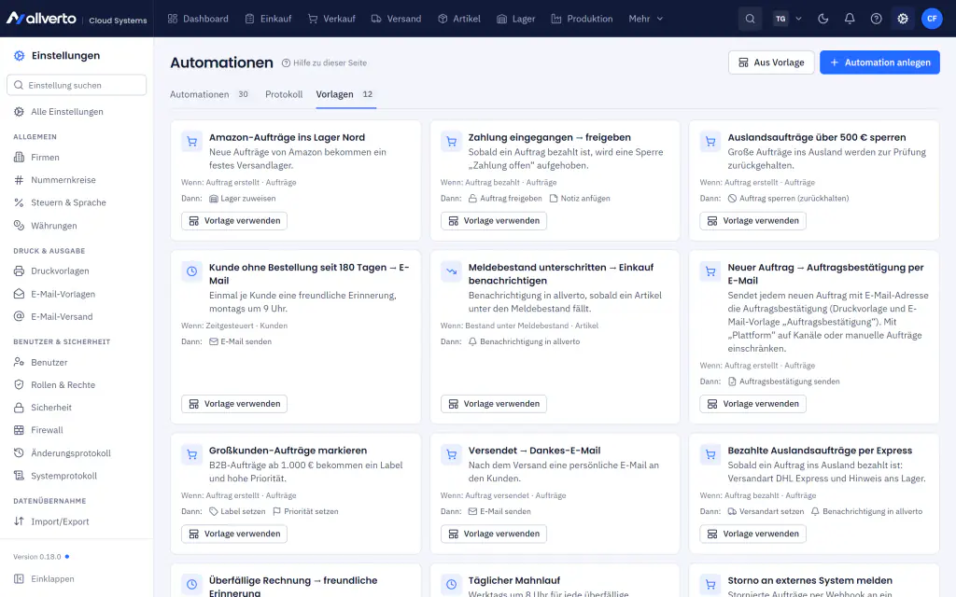This screenshot has height=597, width=956.
Task: Click cart icon of Zahlung eingegangen card
Action: 451,142
